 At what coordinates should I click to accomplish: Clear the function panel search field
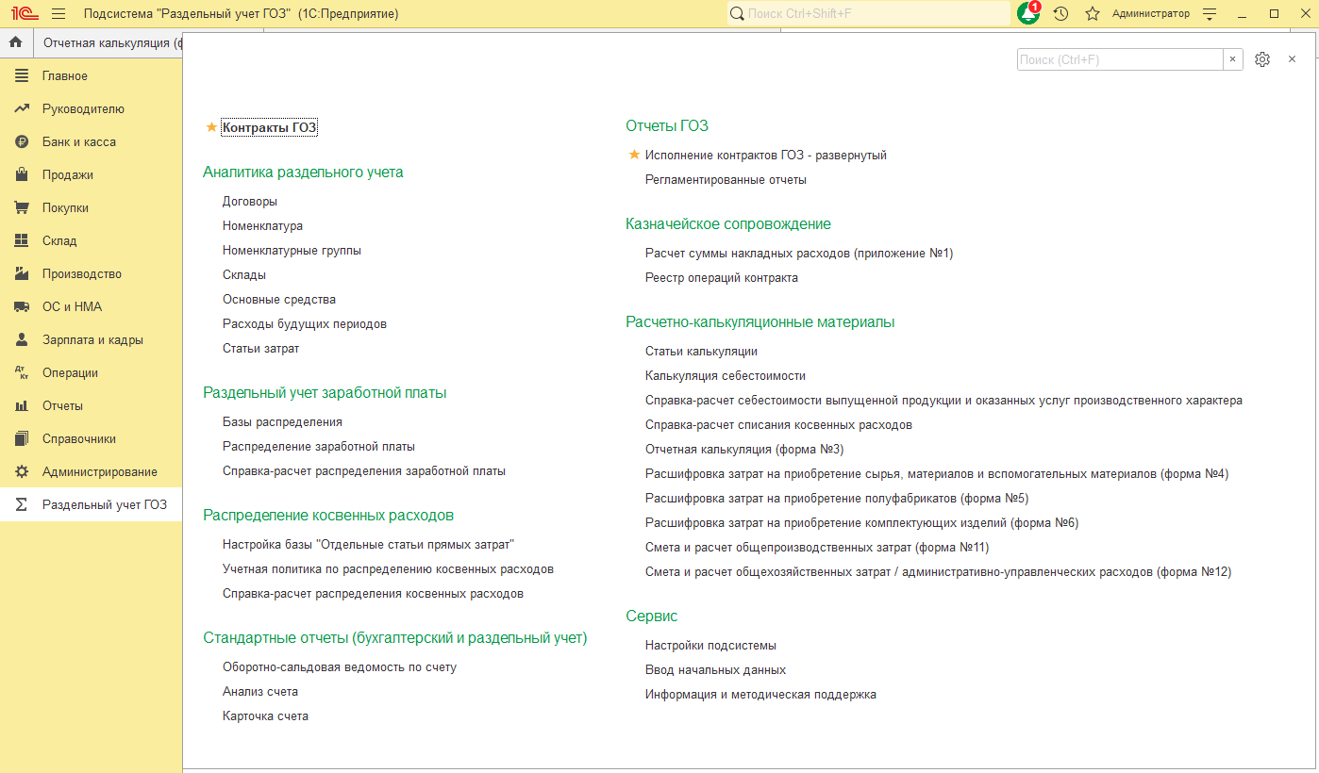tap(1233, 59)
